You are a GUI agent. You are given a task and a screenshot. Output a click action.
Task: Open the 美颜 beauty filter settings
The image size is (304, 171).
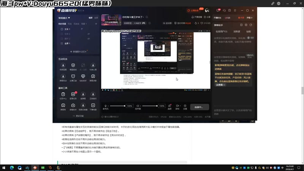[169, 107]
